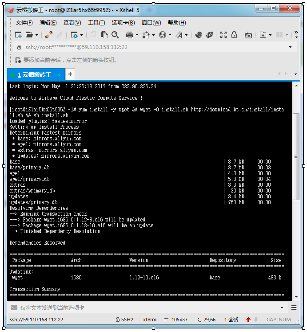Click the Find magnifier icon in the toolbar
Viewport: 307px width, 332px height.
pyautogui.click(x=115, y=35)
